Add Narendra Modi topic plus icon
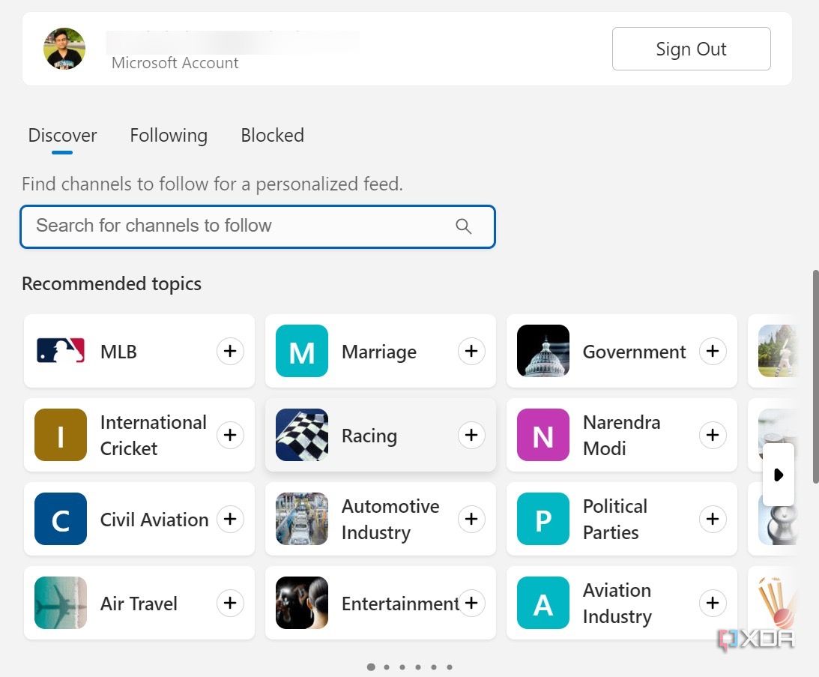The width and height of the screenshot is (819, 677). pos(713,435)
